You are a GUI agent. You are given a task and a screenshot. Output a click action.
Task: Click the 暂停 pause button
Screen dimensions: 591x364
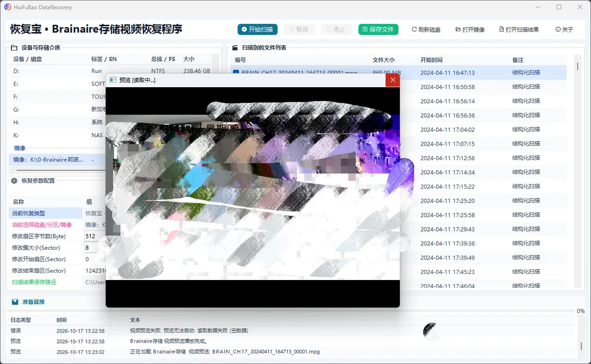click(x=299, y=30)
